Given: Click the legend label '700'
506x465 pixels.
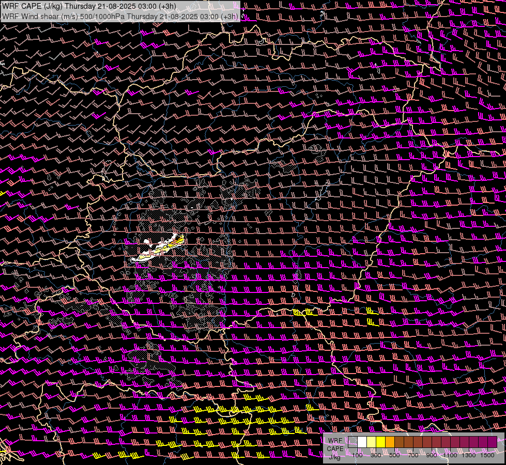Looking at the screenshot, I should point(413,455).
